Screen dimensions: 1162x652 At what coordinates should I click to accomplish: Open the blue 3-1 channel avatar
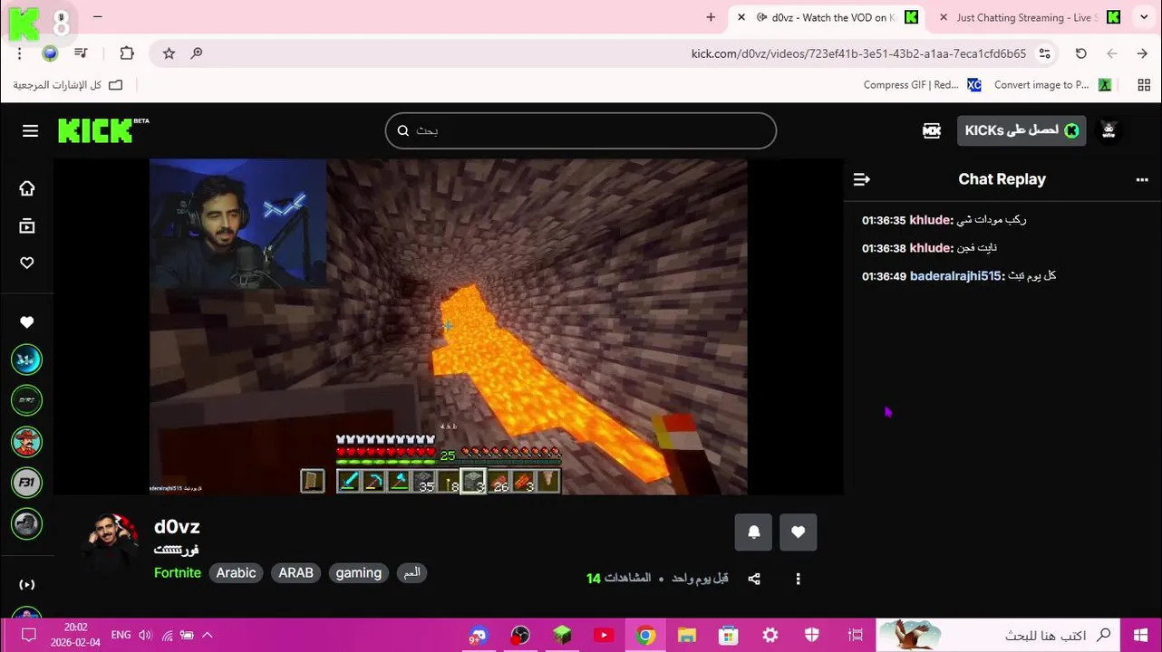pos(27,360)
